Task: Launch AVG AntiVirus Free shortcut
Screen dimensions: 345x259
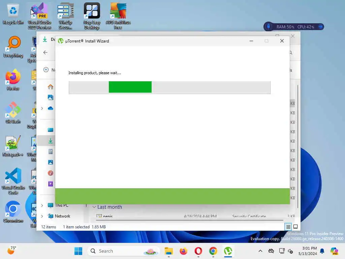Action: click(118, 16)
